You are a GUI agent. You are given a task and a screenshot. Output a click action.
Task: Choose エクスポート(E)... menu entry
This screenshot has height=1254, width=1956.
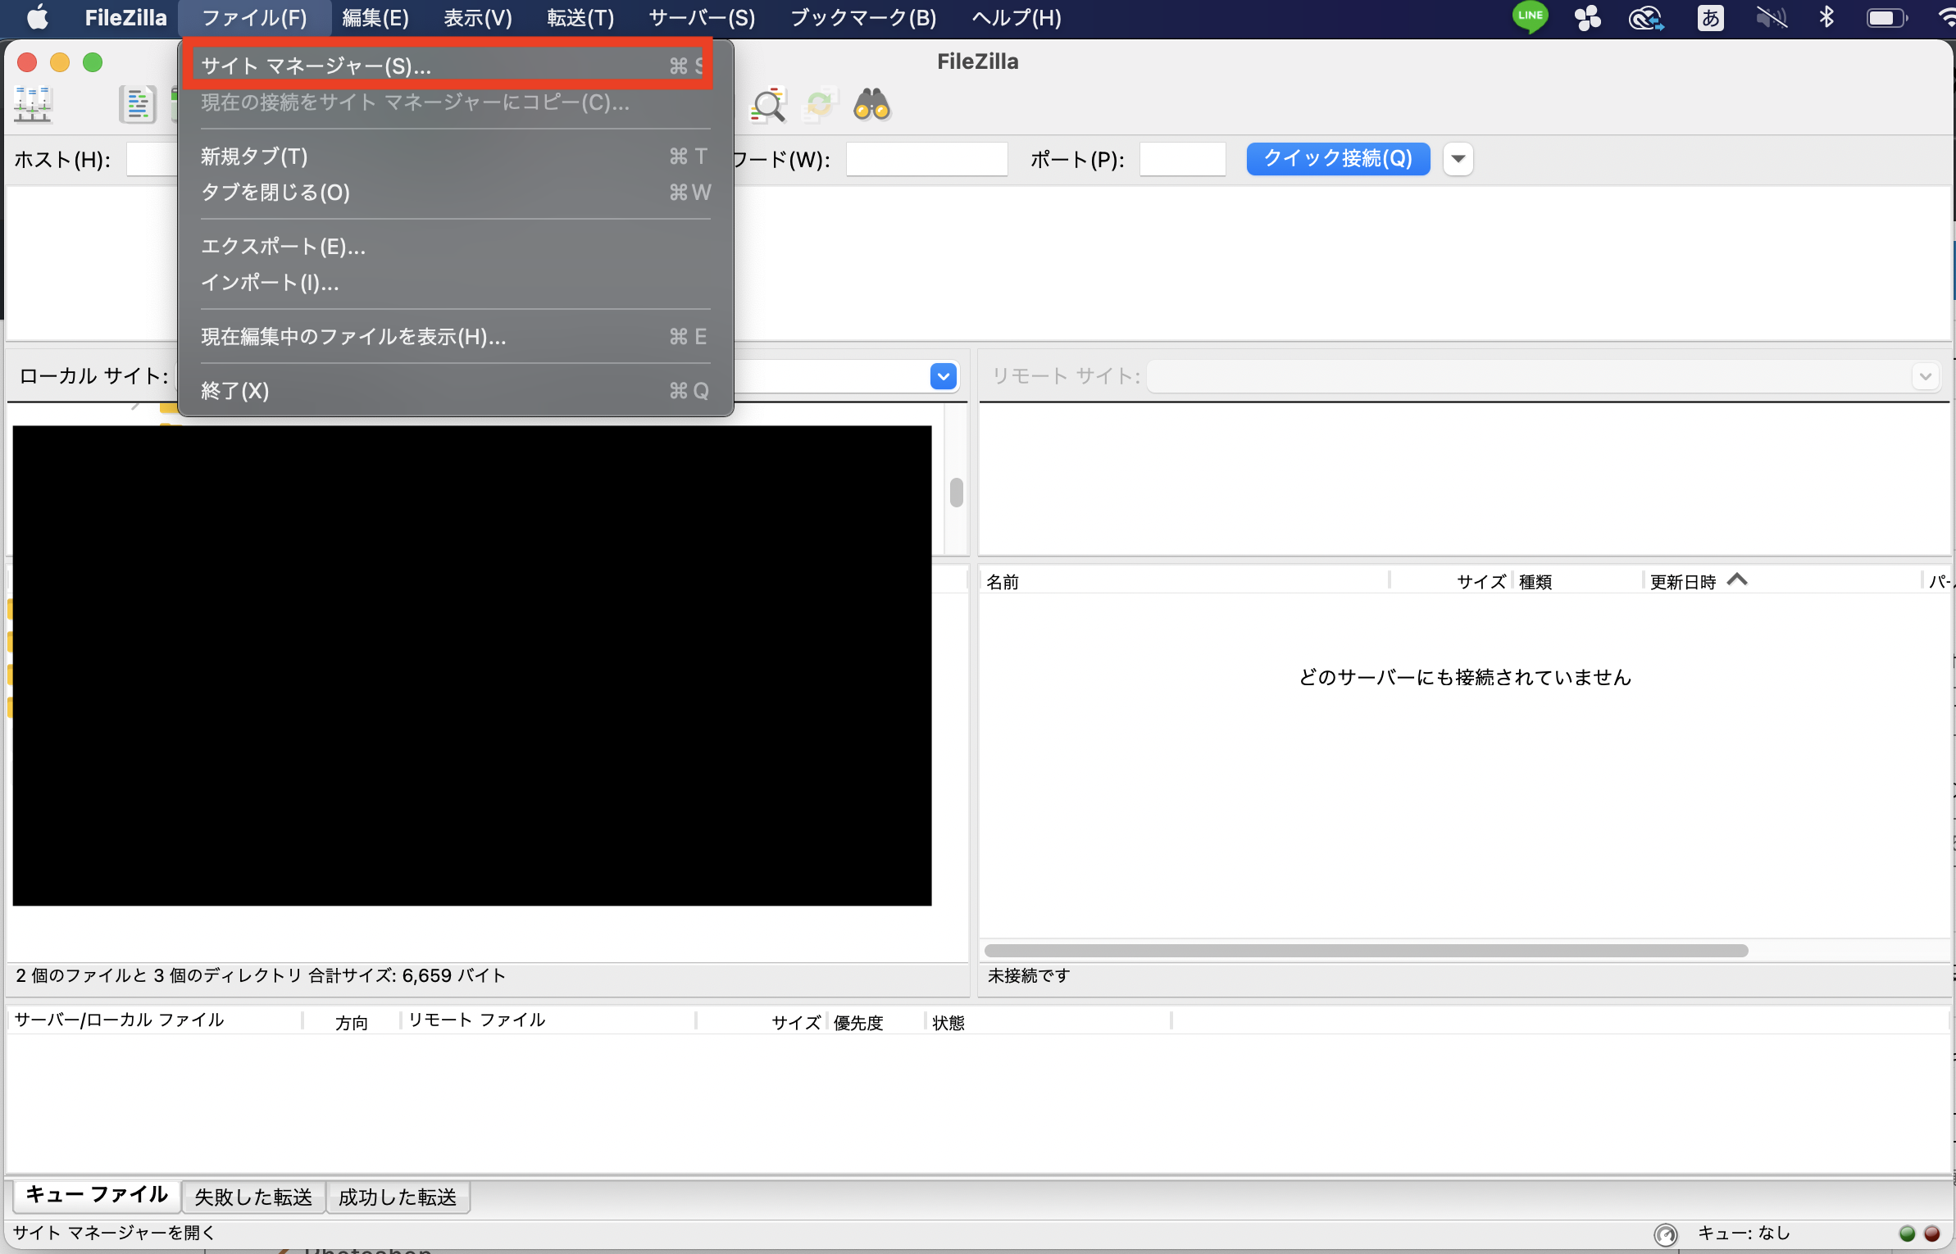click(x=455, y=246)
